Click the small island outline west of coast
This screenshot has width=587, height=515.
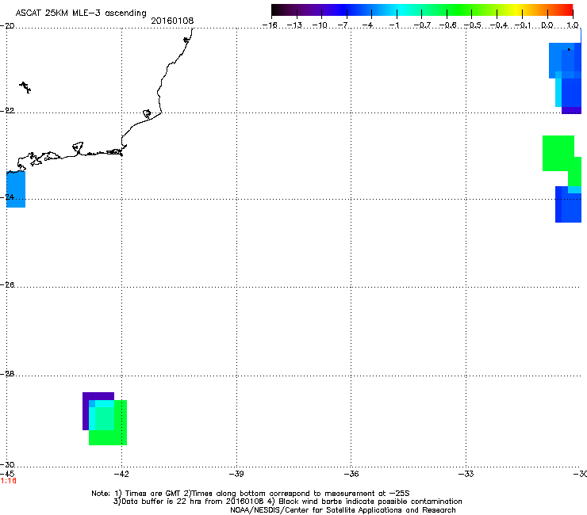[x=25, y=87]
